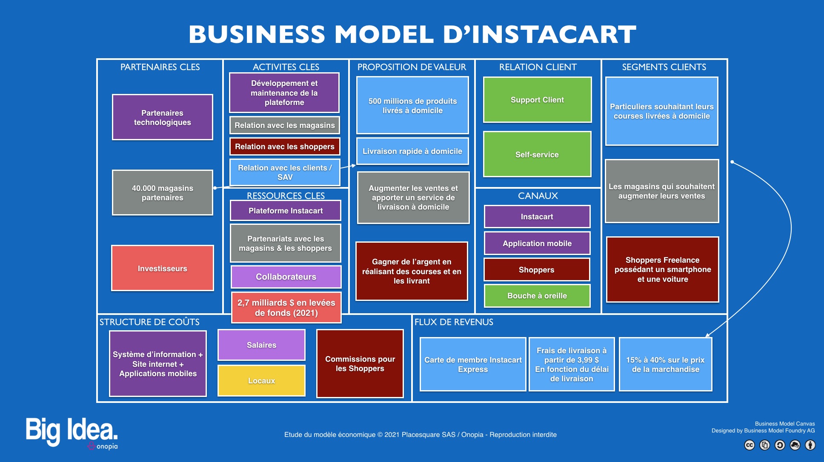Click the 'FLUX DE REVENUS' section heading
824x462 pixels.
click(x=454, y=322)
